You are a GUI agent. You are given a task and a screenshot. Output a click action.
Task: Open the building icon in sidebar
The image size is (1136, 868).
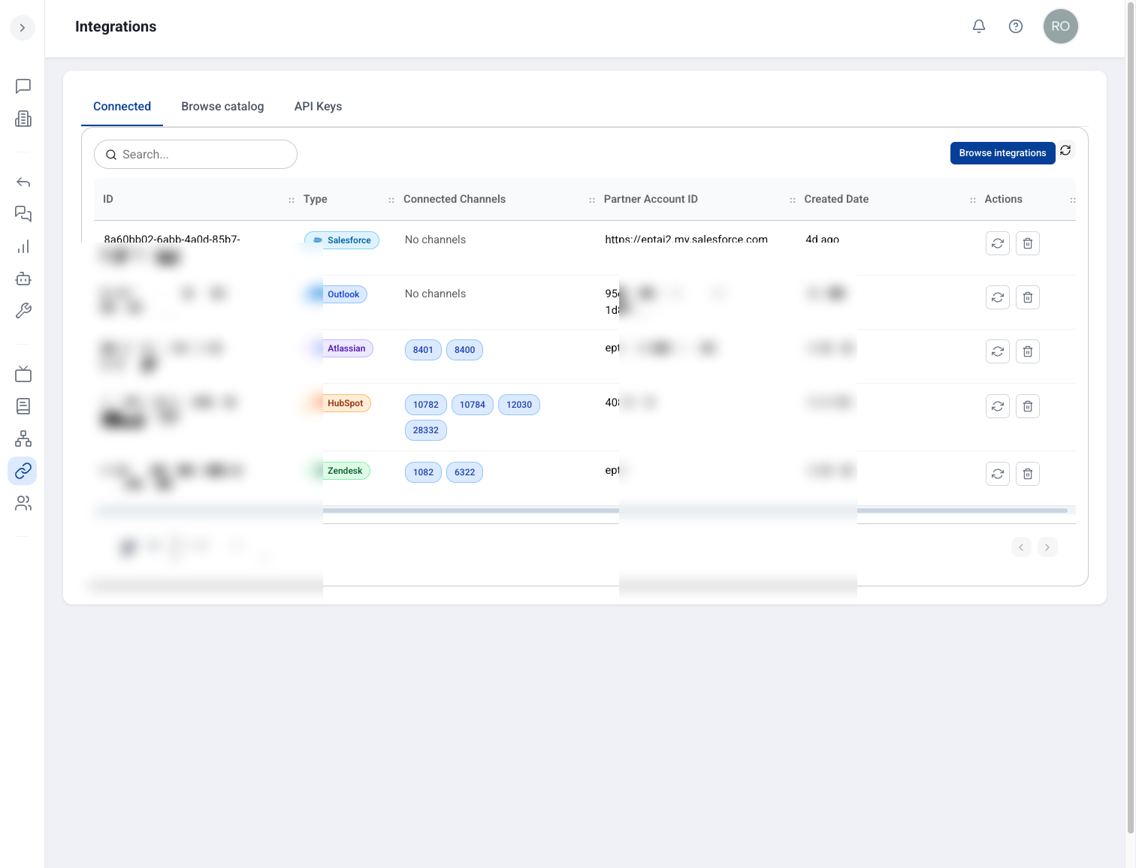click(23, 119)
